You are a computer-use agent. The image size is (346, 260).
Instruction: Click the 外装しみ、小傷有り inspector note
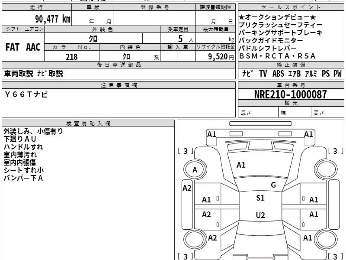coord(33,131)
